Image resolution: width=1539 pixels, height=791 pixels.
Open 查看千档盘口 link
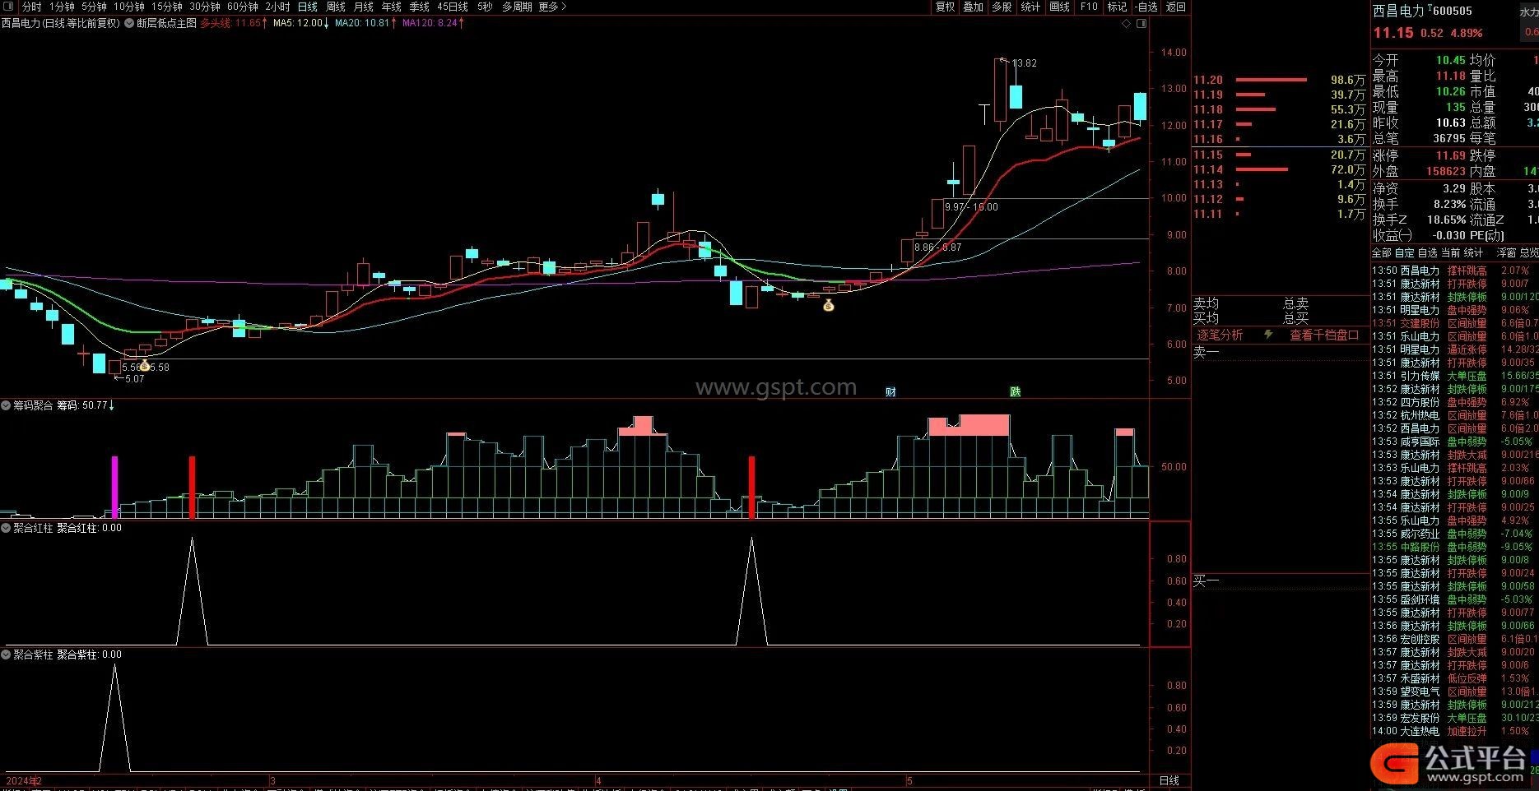pos(1323,335)
